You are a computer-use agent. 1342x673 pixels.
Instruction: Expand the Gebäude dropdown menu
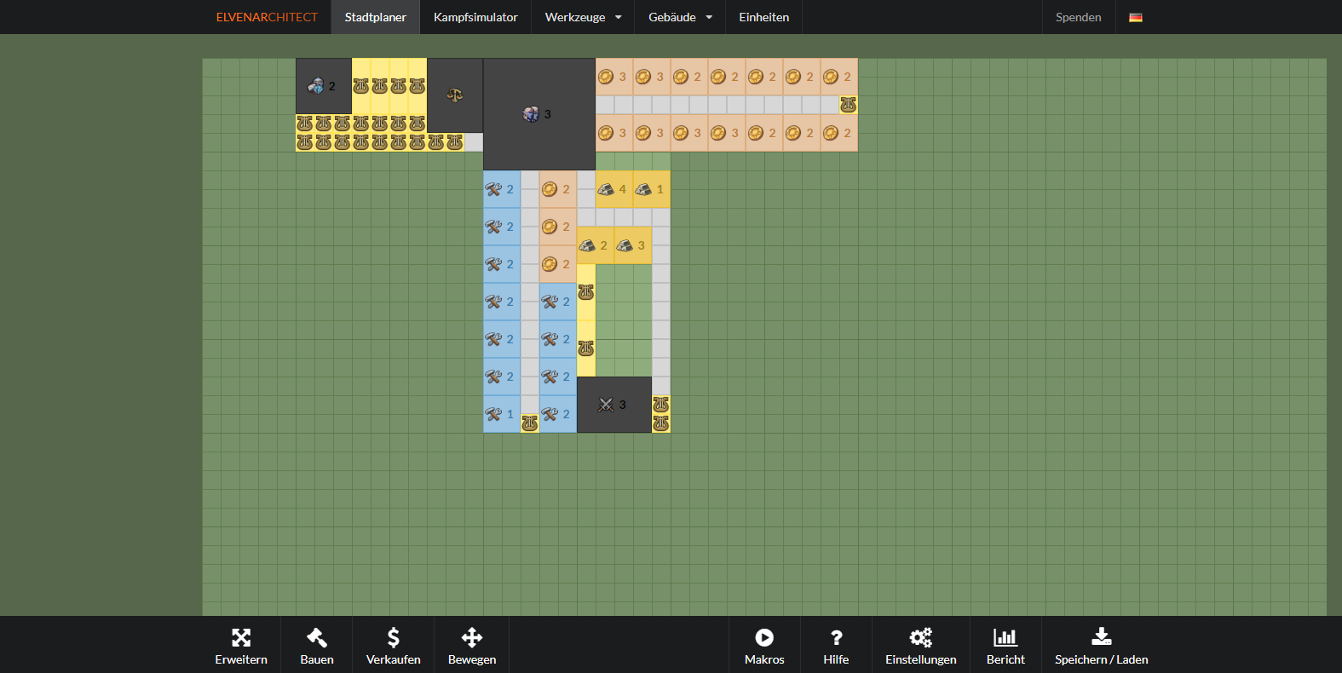[x=679, y=17]
